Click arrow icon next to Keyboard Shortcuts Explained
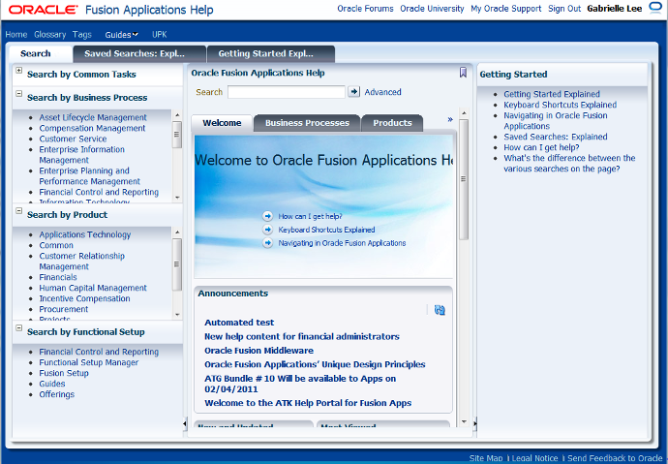 pyautogui.click(x=267, y=230)
